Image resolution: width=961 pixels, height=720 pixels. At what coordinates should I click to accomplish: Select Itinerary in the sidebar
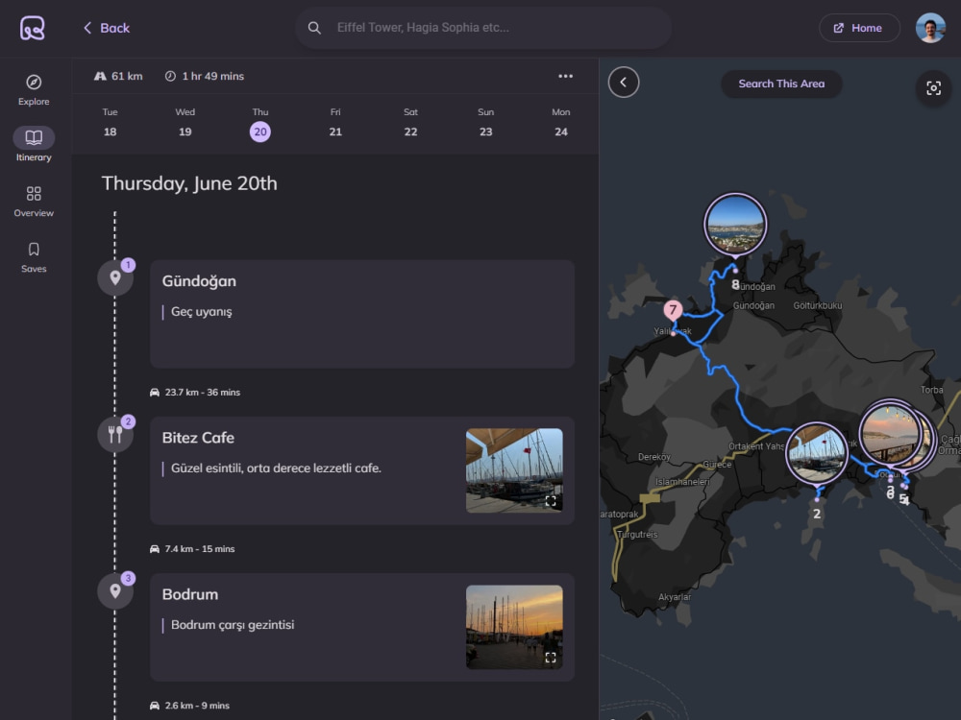34,145
